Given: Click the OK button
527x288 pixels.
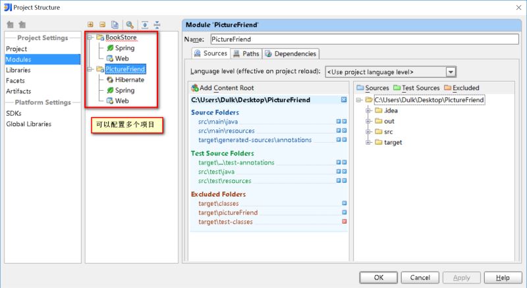Looking at the screenshot, I should (x=378, y=277).
